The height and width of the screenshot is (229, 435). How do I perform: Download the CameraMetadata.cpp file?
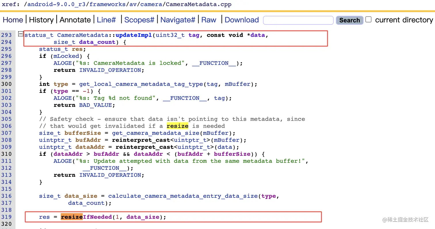pyautogui.click(x=242, y=20)
